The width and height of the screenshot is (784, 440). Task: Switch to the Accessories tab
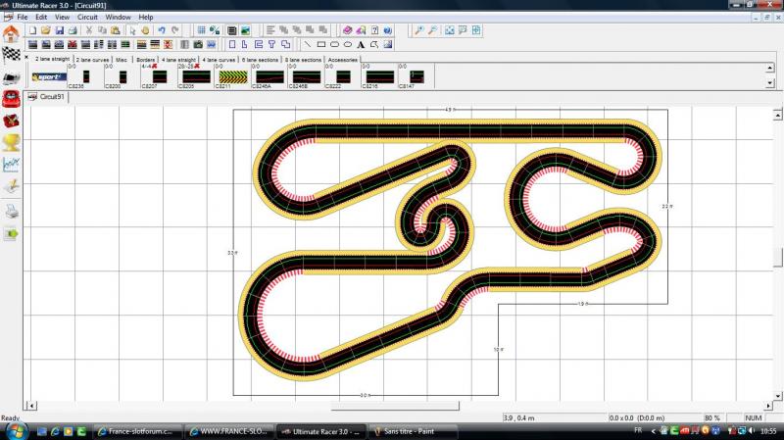tap(343, 59)
